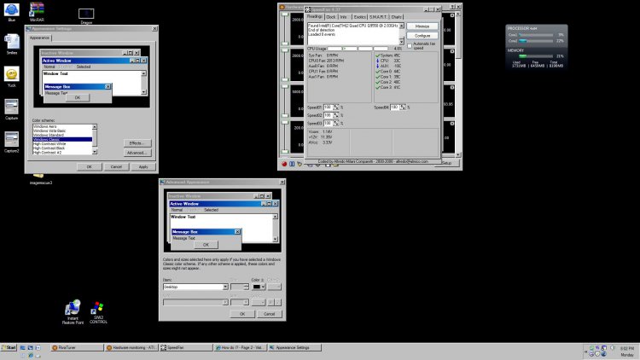Image resolution: width=640 pixels, height=360 pixels.
Task: Switch to Hardware monitoring taskbar button
Action: [131, 348]
